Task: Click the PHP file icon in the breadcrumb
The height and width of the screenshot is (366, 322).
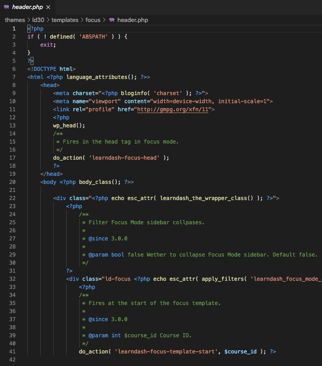Action: 112,20
